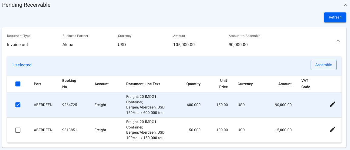This screenshot has height=150, width=350.
Task: Click the Currency column header in the table
Action: pyautogui.click(x=245, y=84)
